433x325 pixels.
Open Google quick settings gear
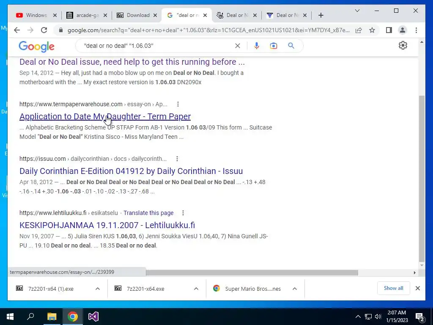pos(403,45)
